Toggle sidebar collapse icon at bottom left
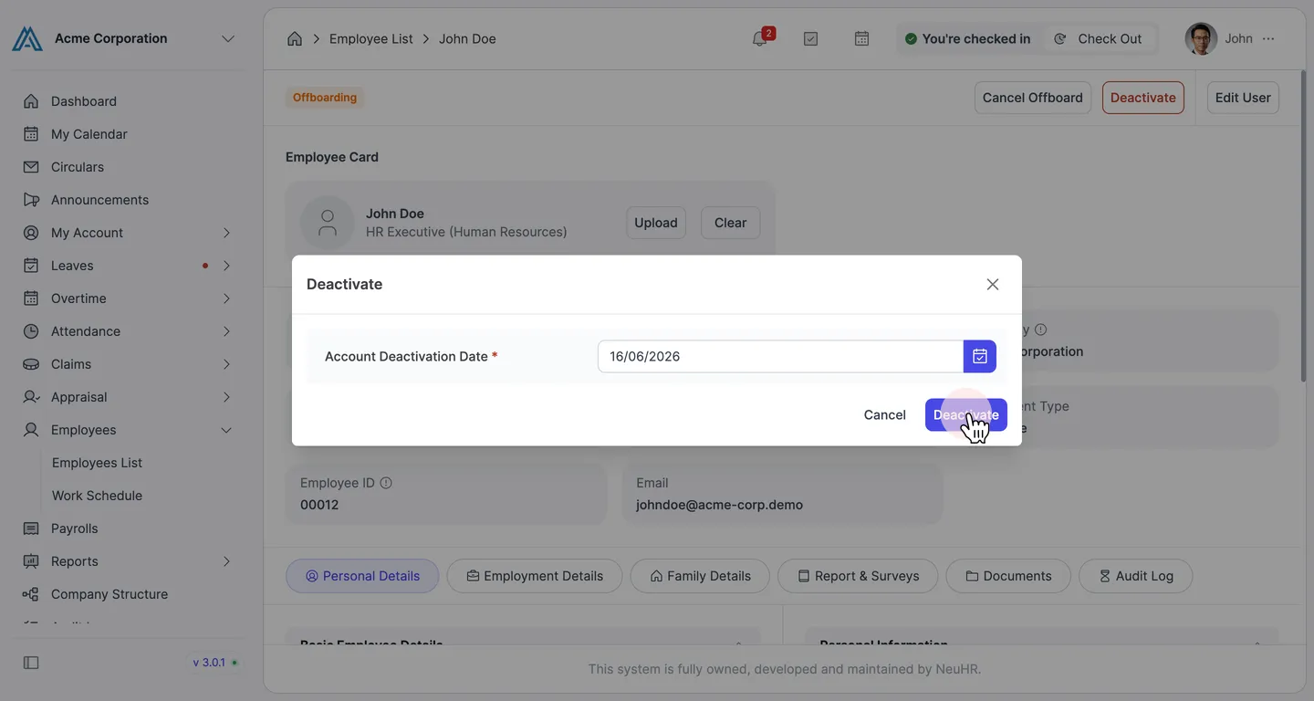Image resolution: width=1314 pixels, height=701 pixels. pos(31,663)
